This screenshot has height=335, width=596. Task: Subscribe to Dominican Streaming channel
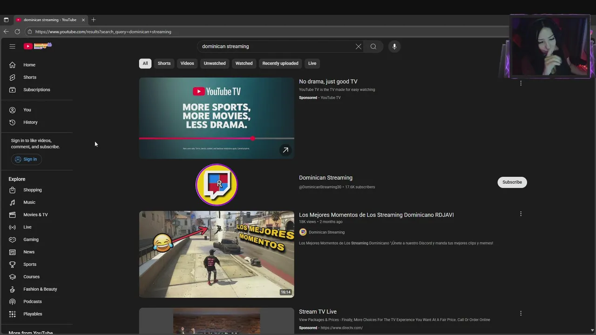(x=512, y=182)
